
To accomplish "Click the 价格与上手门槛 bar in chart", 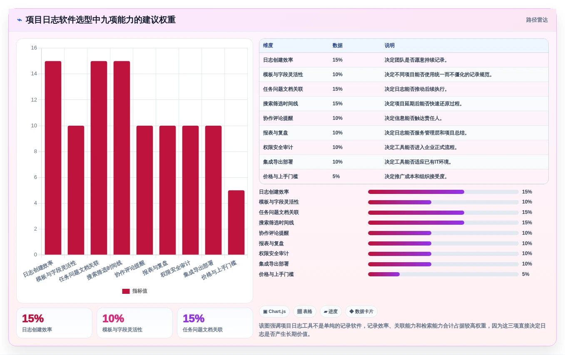I will click(236, 222).
